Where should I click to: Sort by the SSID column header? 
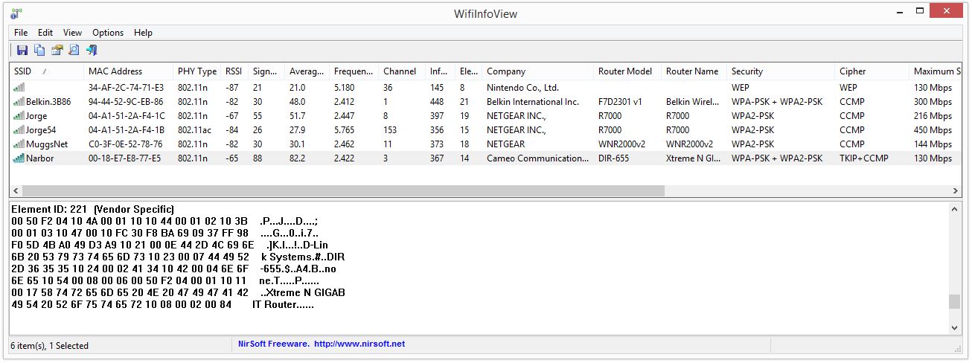point(47,71)
